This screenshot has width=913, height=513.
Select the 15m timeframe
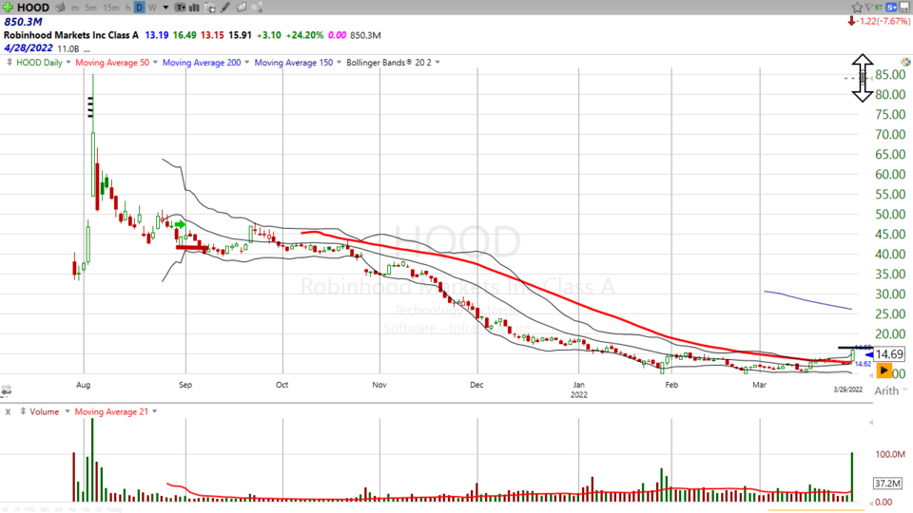tap(111, 7)
